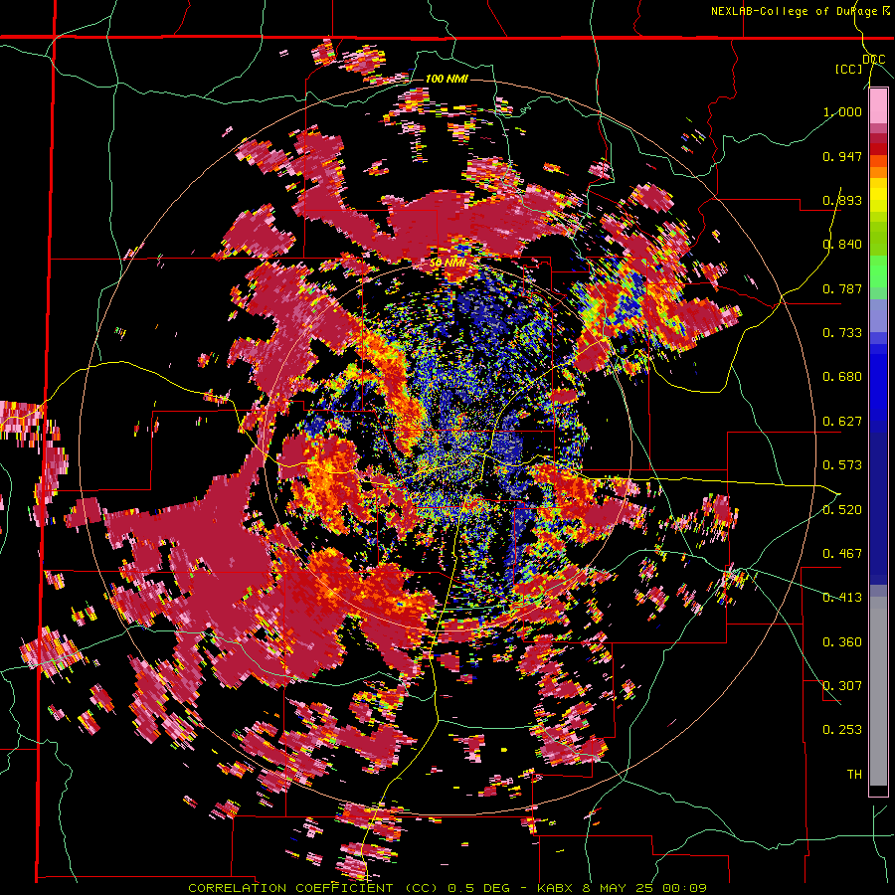Select the 1.000 value on the scale
This screenshot has width=895, height=895.
click(x=842, y=111)
